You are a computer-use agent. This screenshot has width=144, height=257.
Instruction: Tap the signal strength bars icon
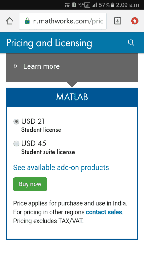point(94,5)
